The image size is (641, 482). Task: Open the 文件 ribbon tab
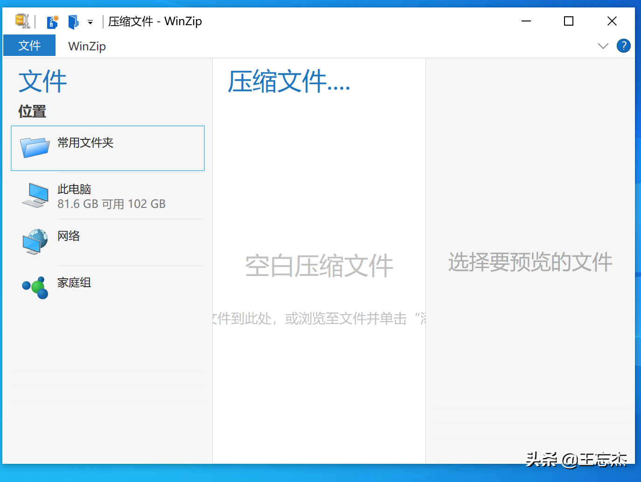(x=29, y=46)
